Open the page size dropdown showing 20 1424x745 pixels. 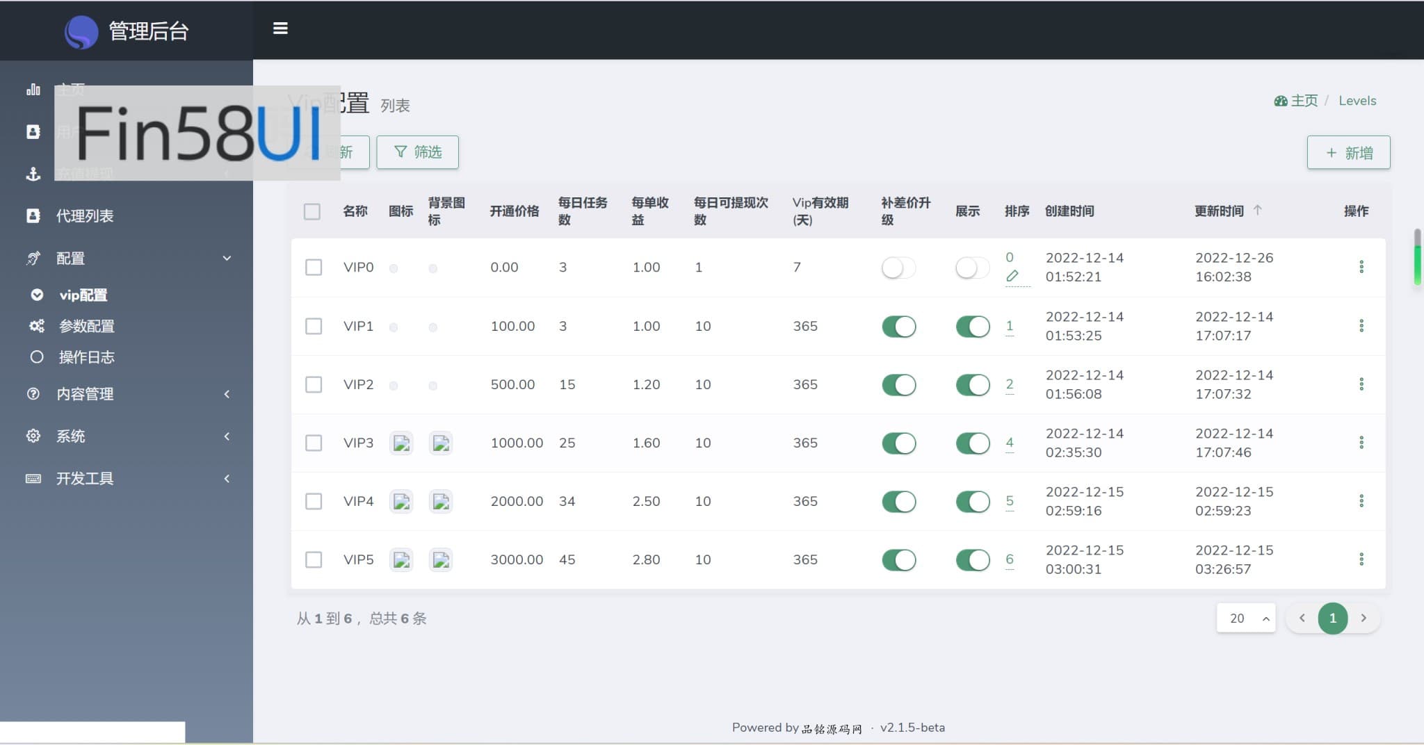[1245, 618]
